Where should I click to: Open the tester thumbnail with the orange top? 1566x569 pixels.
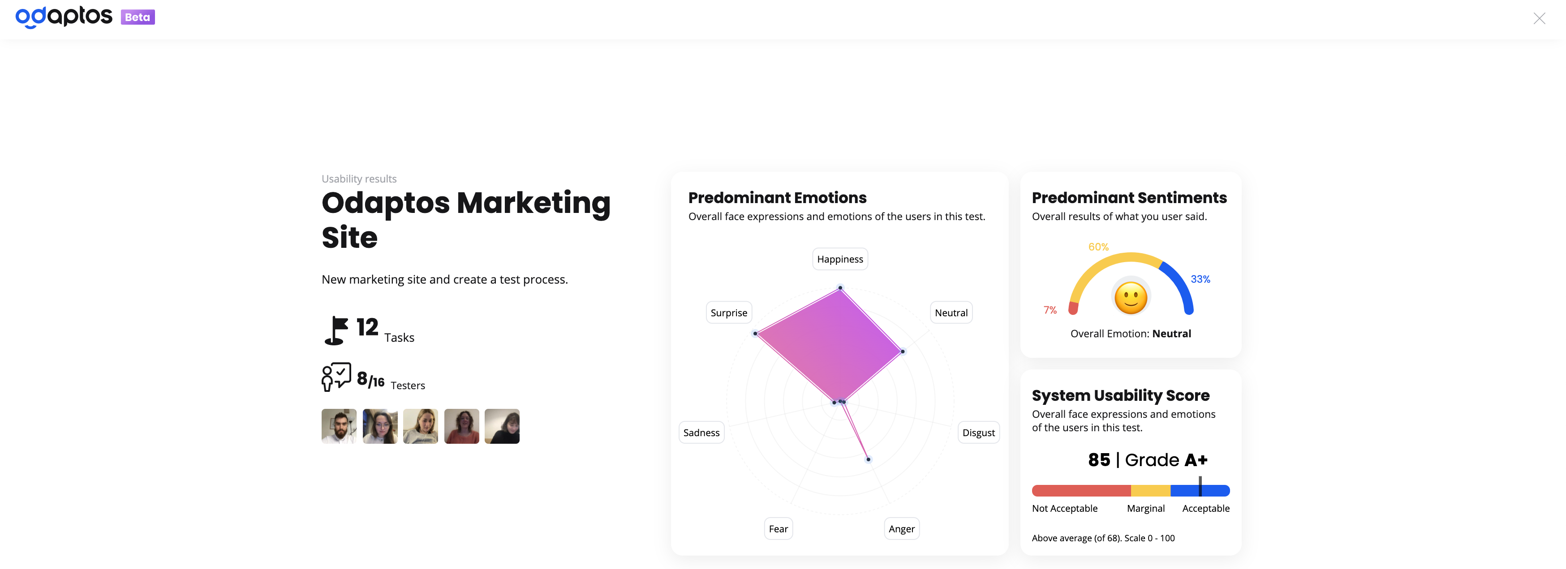pyautogui.click(x=461, y=426)
